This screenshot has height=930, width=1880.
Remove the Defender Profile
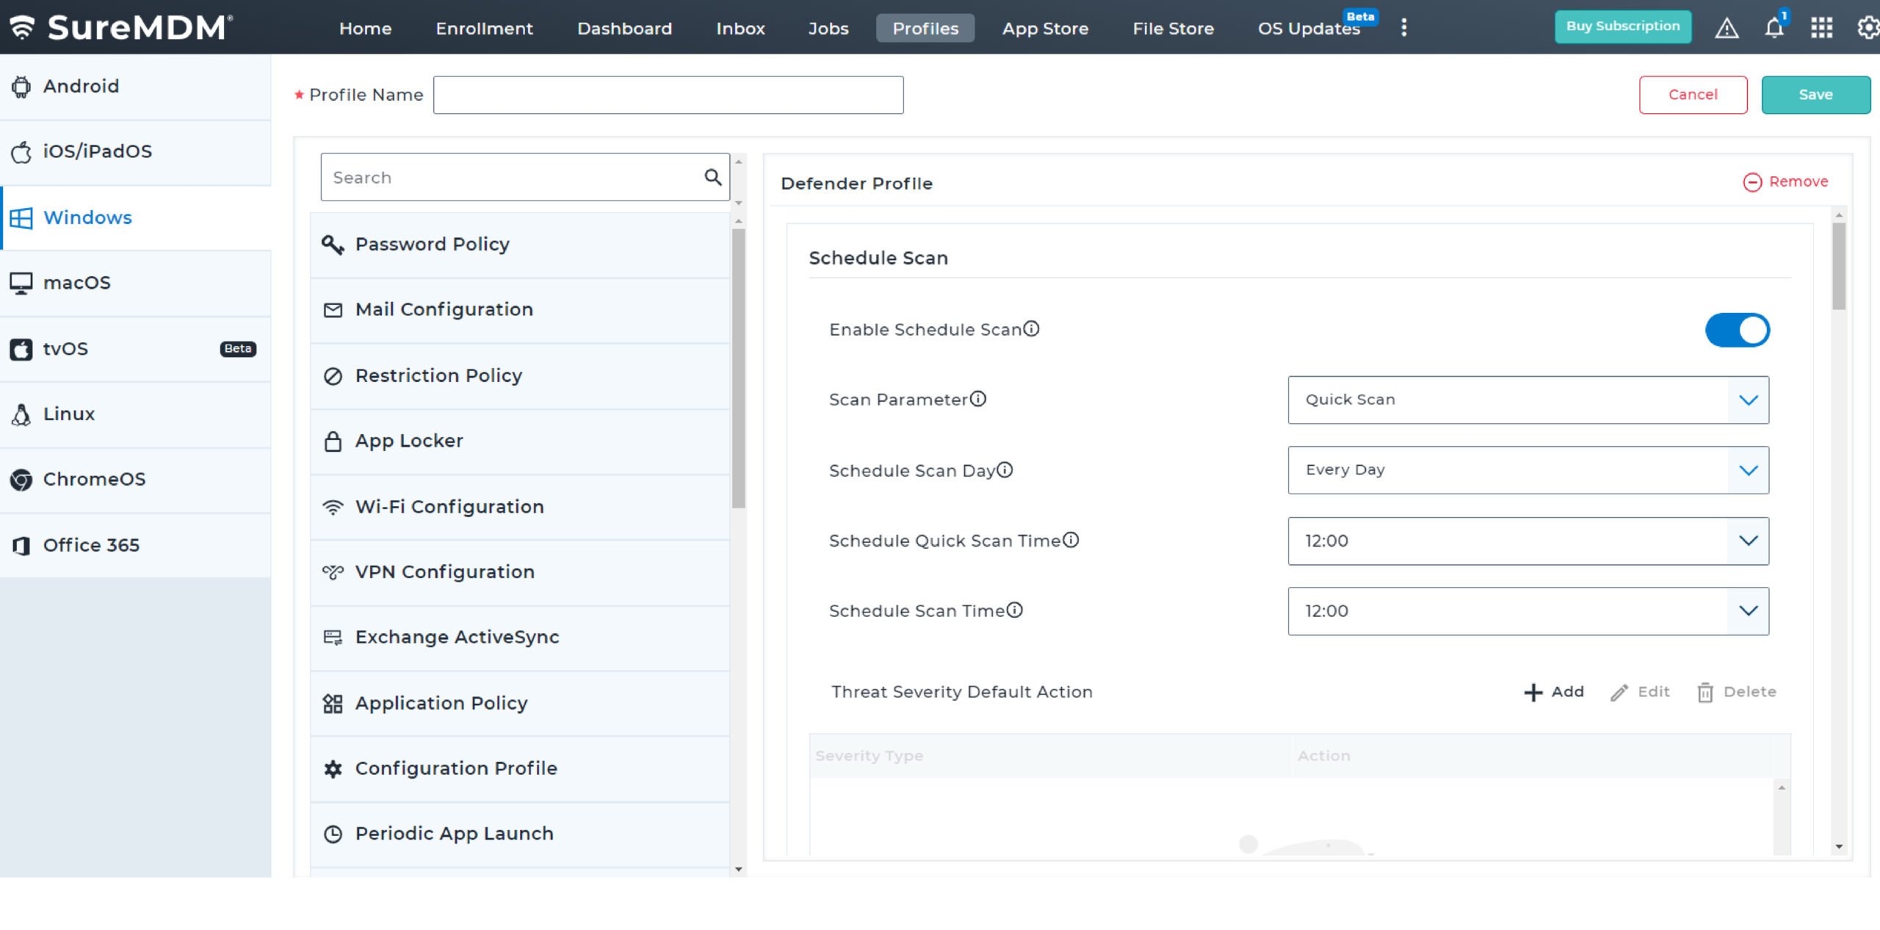pyautogui.click(x=1785, y=181)
